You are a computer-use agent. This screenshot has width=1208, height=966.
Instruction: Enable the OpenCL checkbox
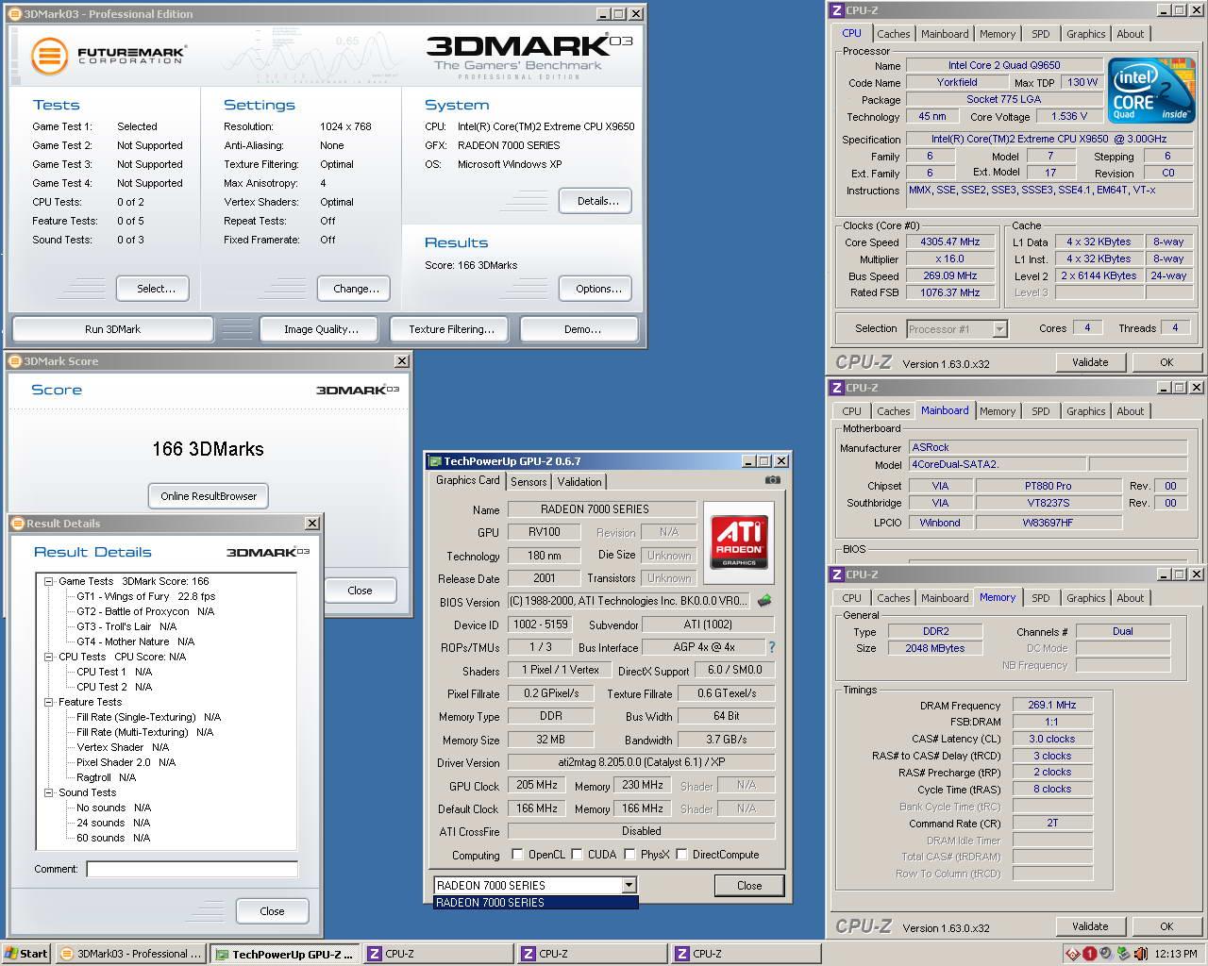tap(517, 855)
